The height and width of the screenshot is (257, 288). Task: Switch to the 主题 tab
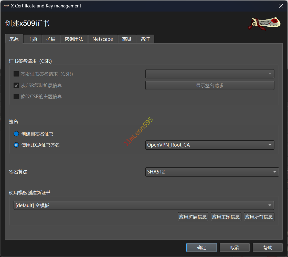(x=33, y=39)
